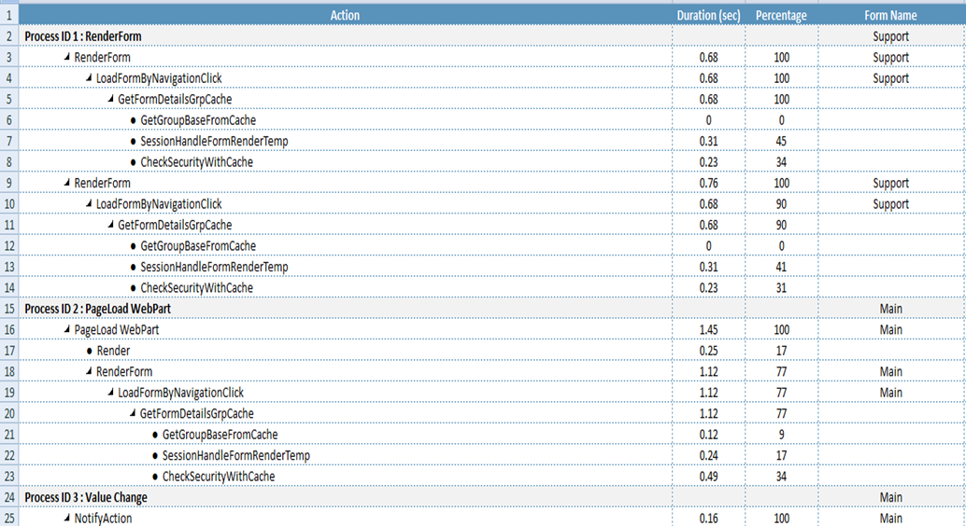Select SessionHandleFormRenderTemp in row 7
This screenshot has width=966, height=526.
pos(214,142)
